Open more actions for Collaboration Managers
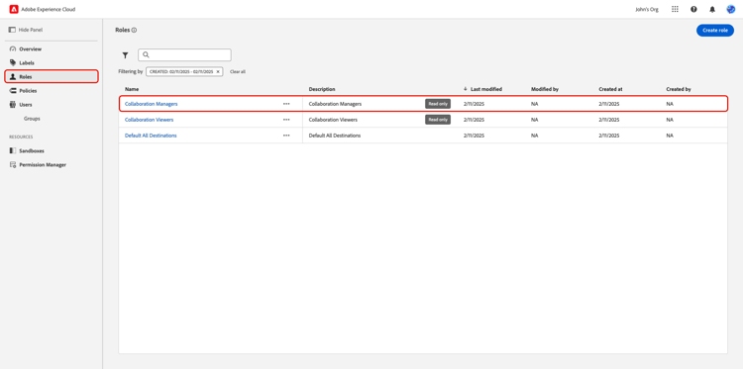Viewport: 743px width, 369px height. tap(286, 104)
